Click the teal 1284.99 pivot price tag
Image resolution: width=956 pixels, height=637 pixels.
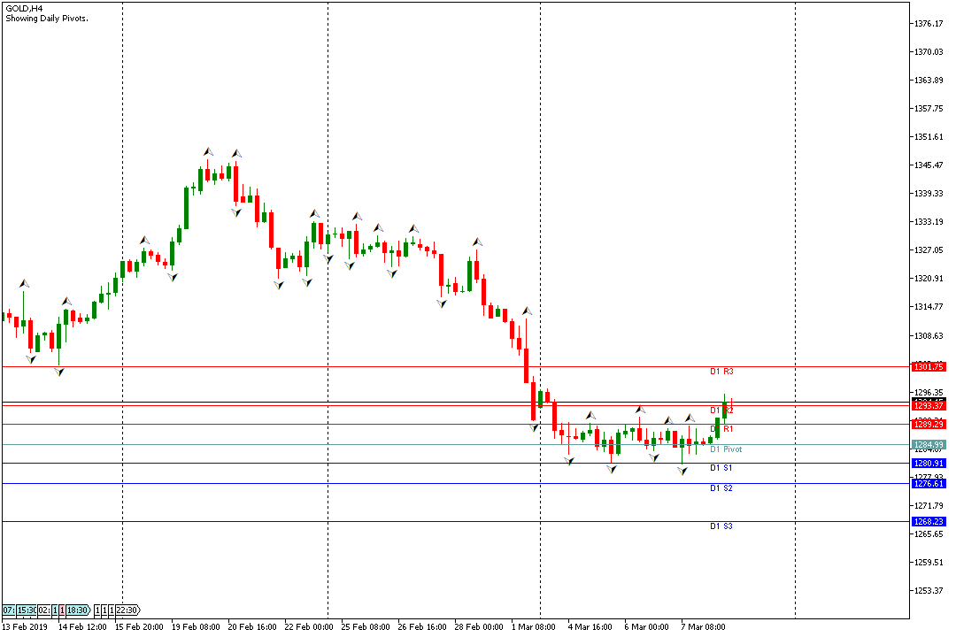[929, 444]
